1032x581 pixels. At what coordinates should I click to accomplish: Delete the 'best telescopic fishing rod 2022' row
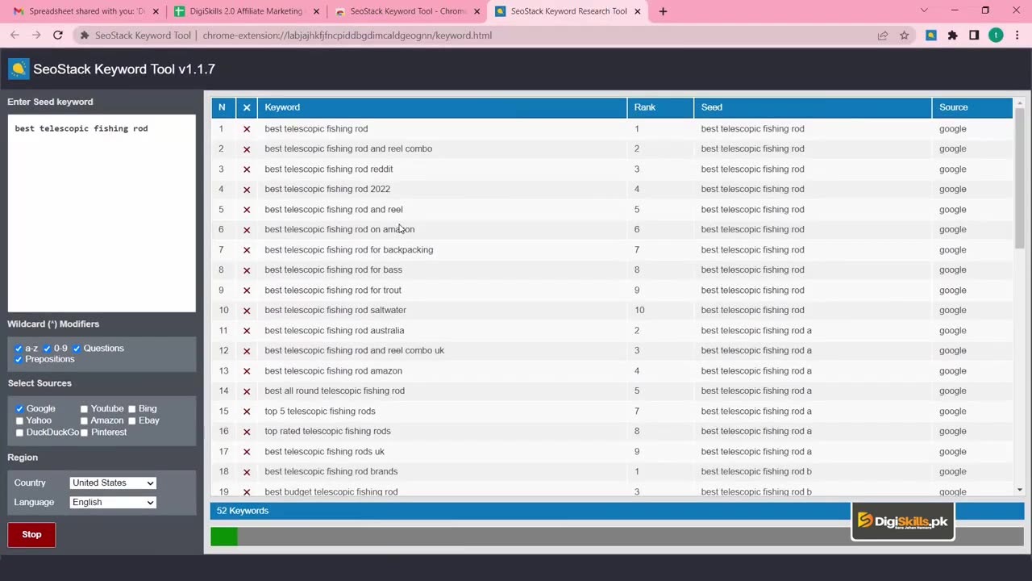coord(247,190)
